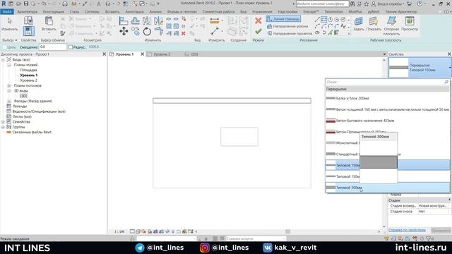Select the Copy tool icon
452x254 pixels.
[x=135, y=31]
